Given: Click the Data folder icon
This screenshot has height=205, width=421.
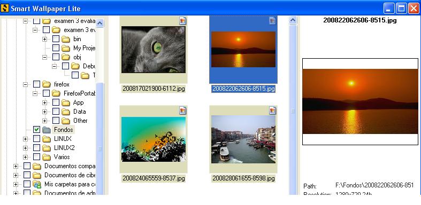Looking at the screenshot, I should pos(66,112).
